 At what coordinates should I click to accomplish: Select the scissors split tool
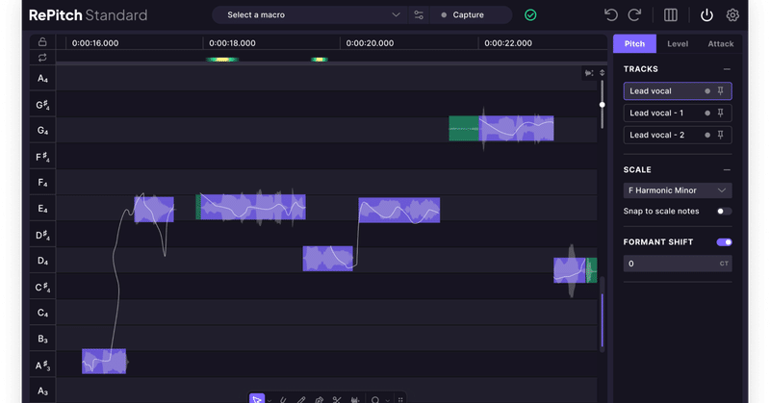(x=337, y=399)
